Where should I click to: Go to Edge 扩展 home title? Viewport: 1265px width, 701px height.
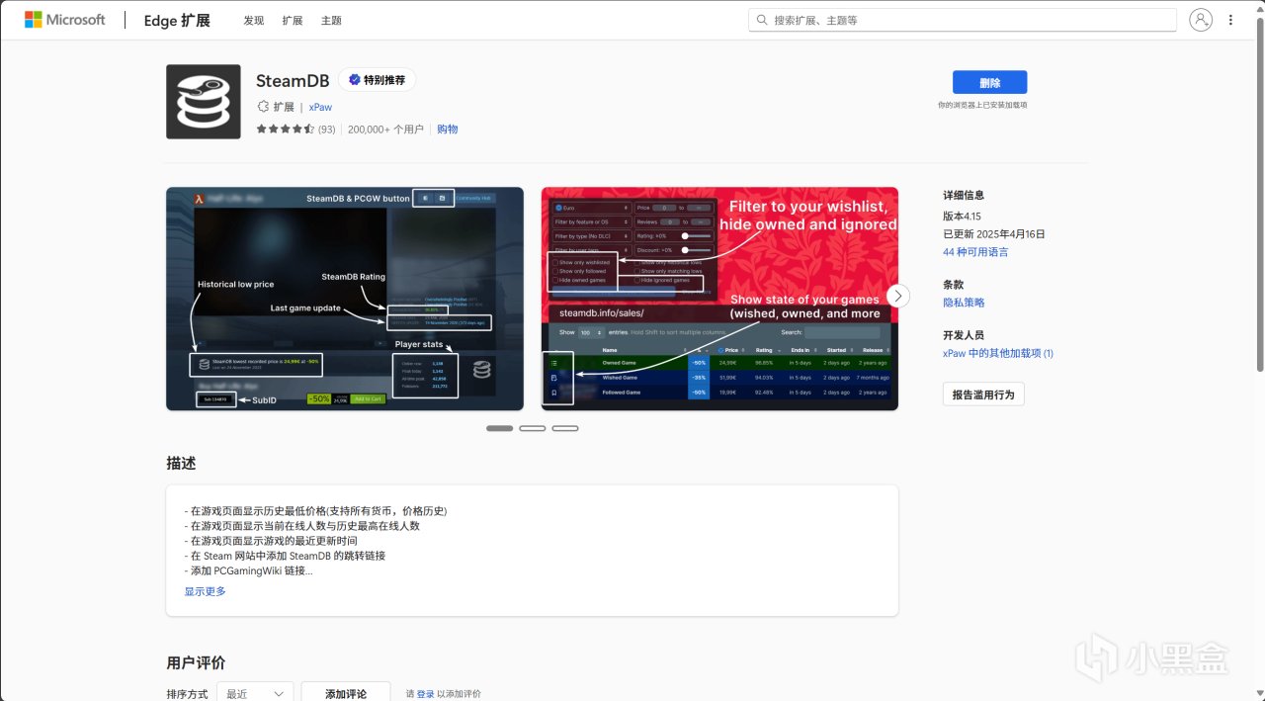177,21
